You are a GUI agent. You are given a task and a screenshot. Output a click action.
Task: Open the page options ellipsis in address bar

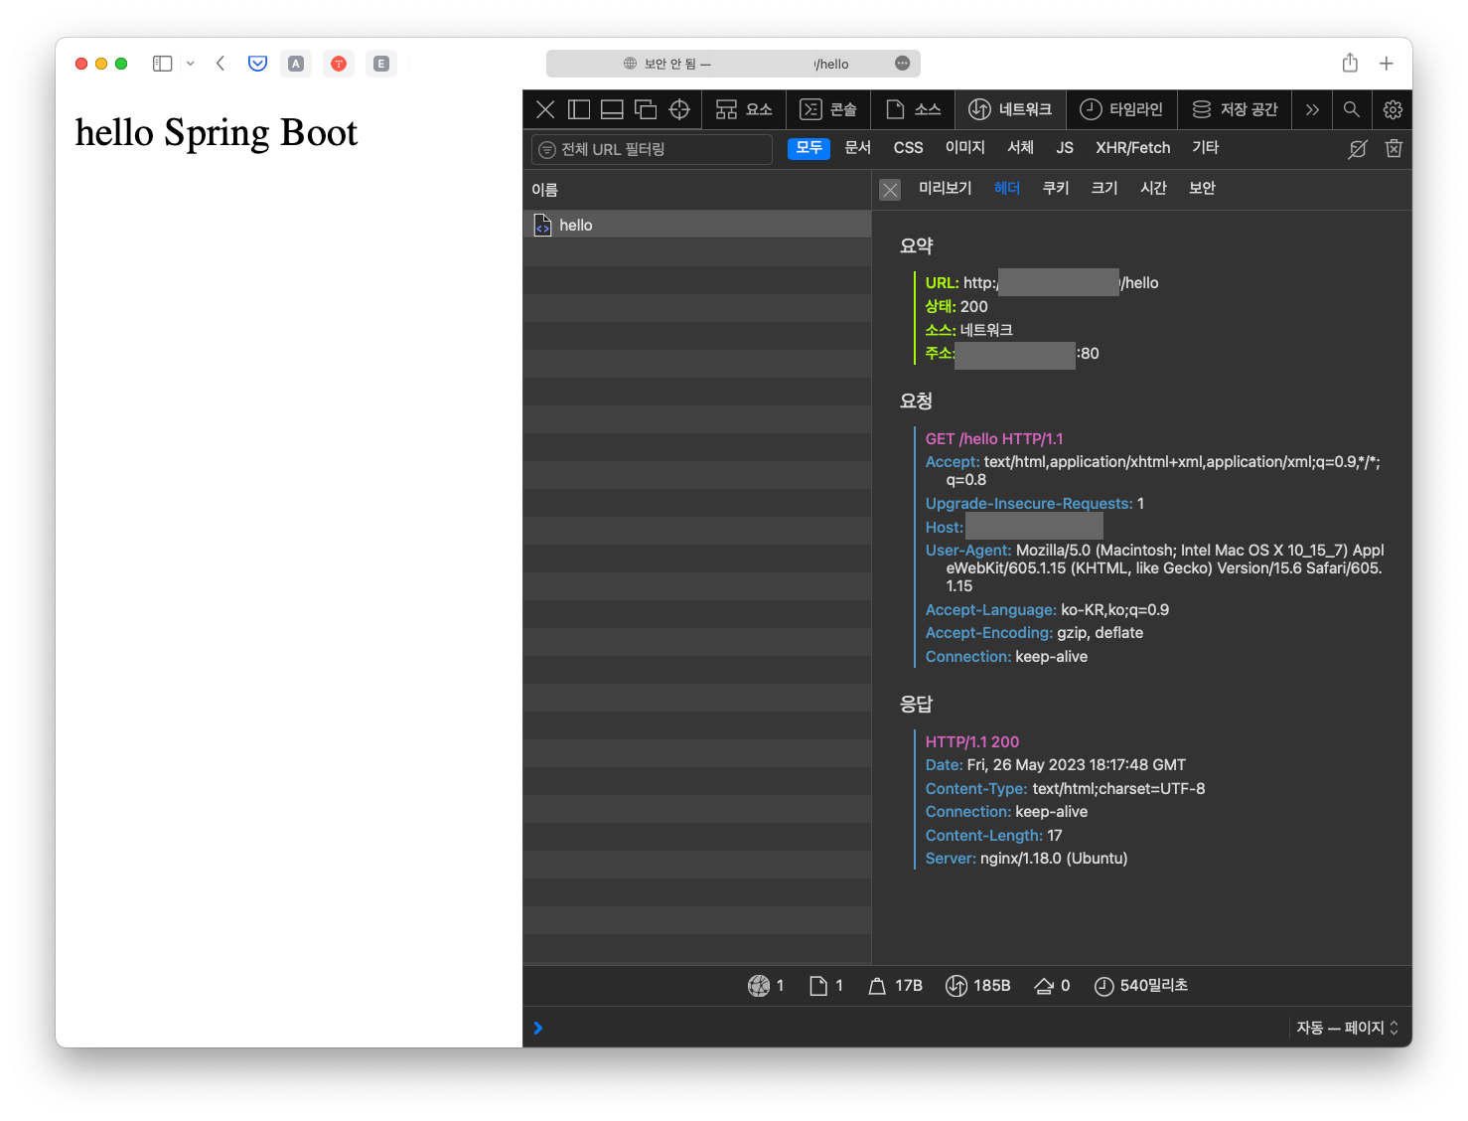click(x=902, y=64)
